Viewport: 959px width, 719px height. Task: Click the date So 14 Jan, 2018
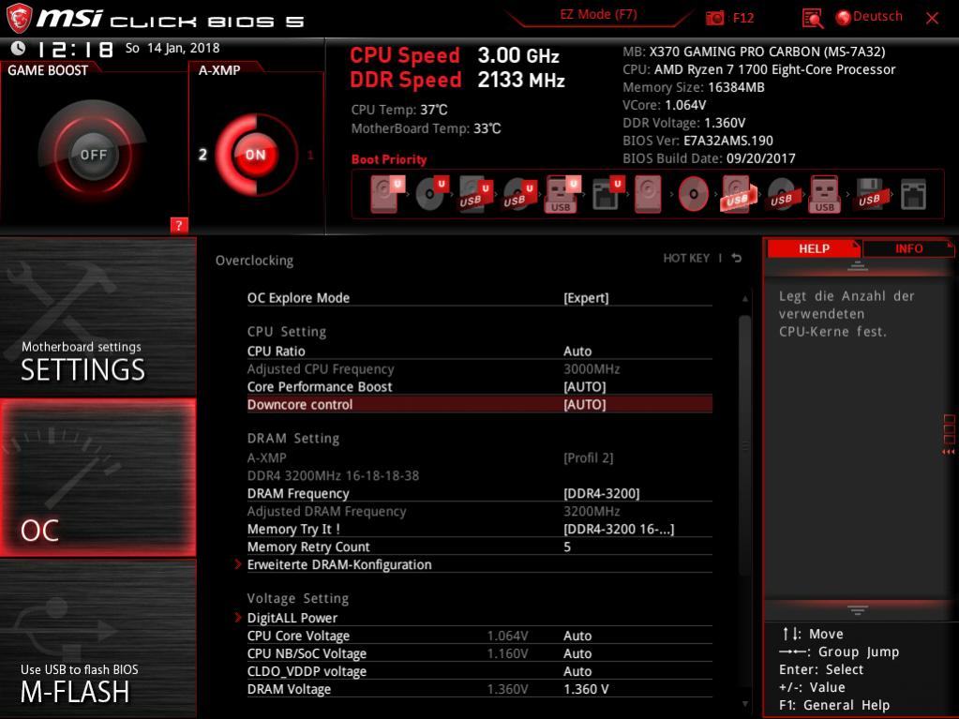[x=172, y=49]
